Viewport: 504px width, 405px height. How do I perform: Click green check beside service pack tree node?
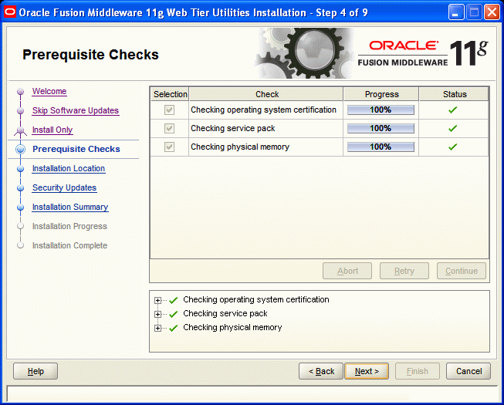[x=173, y=314]
